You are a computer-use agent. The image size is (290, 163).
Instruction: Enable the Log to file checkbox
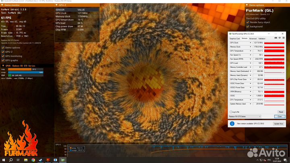(230, 112)
